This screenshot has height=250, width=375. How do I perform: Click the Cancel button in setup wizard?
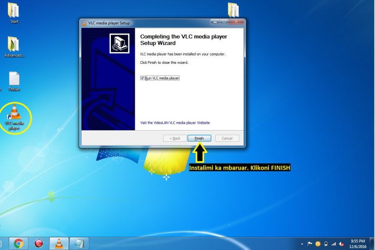(227, 138)
